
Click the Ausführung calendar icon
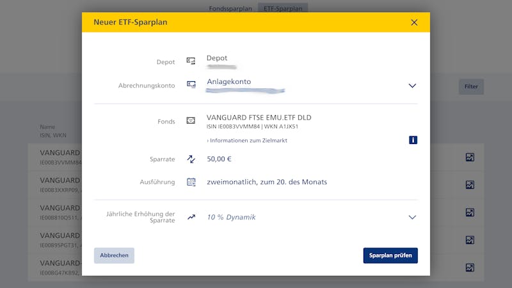(x=191, y=182)
